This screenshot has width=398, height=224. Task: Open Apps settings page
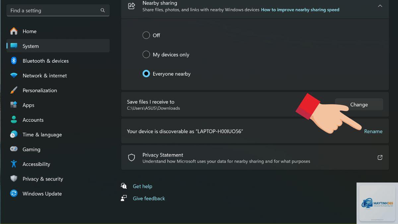tap(58, 105)
